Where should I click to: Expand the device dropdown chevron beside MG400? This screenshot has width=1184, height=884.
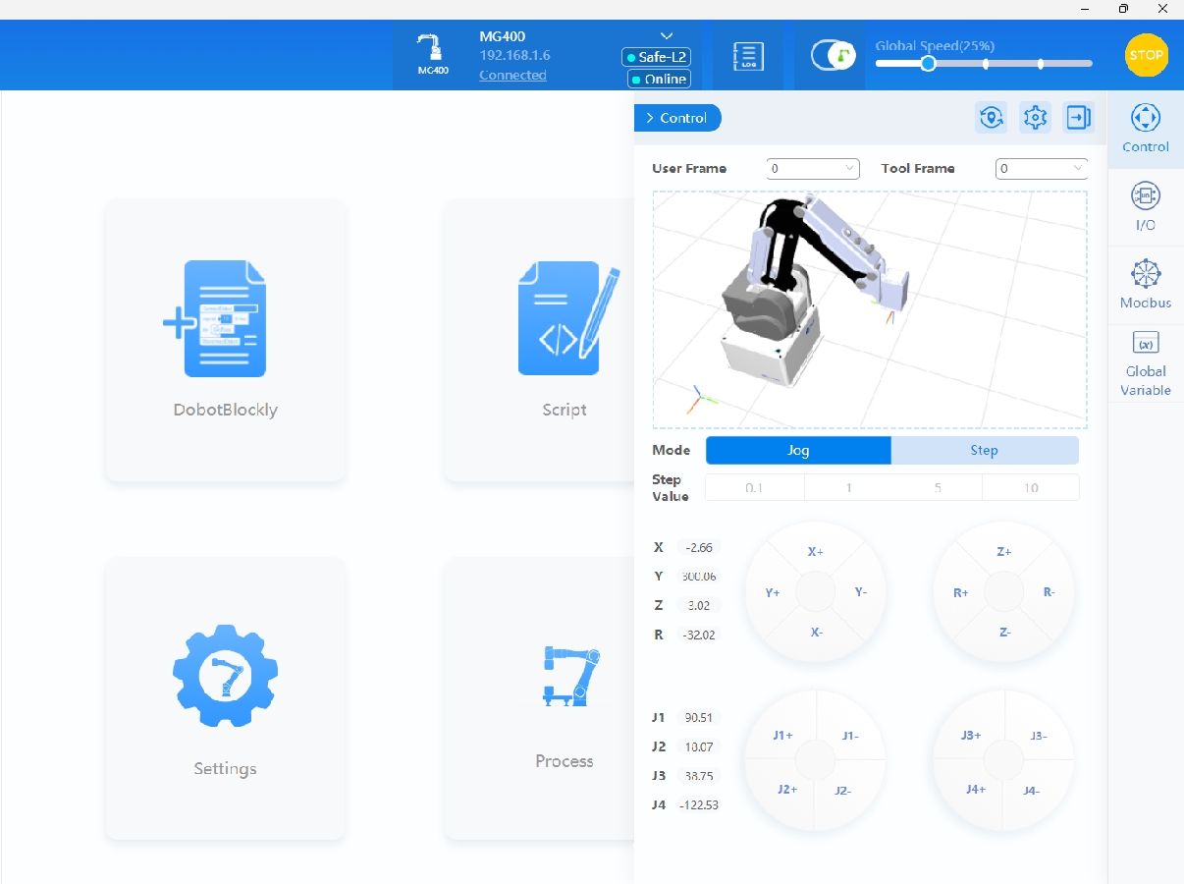(x=668, y=36)
